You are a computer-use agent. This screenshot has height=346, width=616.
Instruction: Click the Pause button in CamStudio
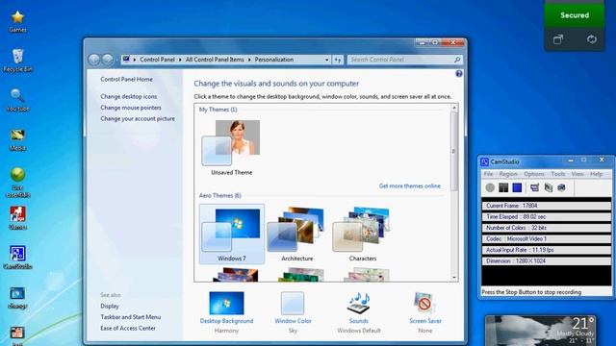click(503, 188)
